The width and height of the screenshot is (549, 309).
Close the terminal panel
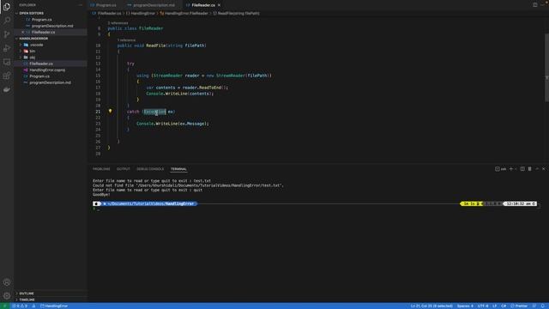544,169
